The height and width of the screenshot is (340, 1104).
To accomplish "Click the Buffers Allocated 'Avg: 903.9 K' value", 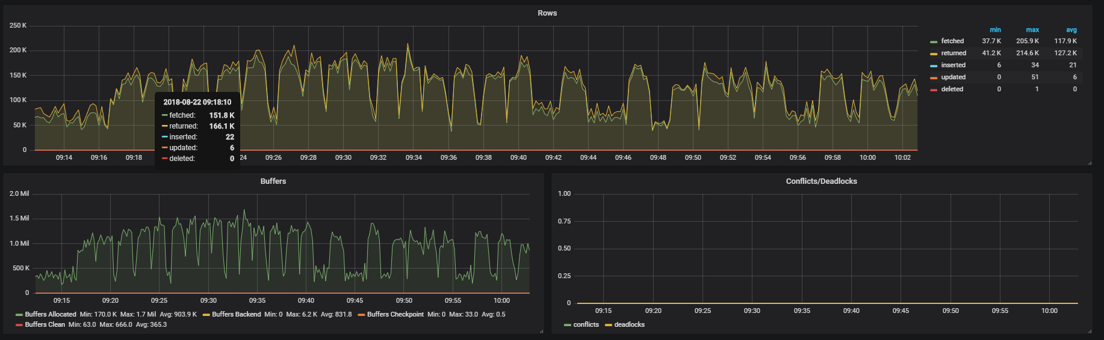I will (x=178, y=314).
